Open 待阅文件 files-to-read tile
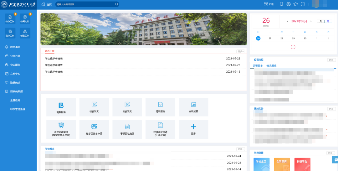 pos(25,19)
